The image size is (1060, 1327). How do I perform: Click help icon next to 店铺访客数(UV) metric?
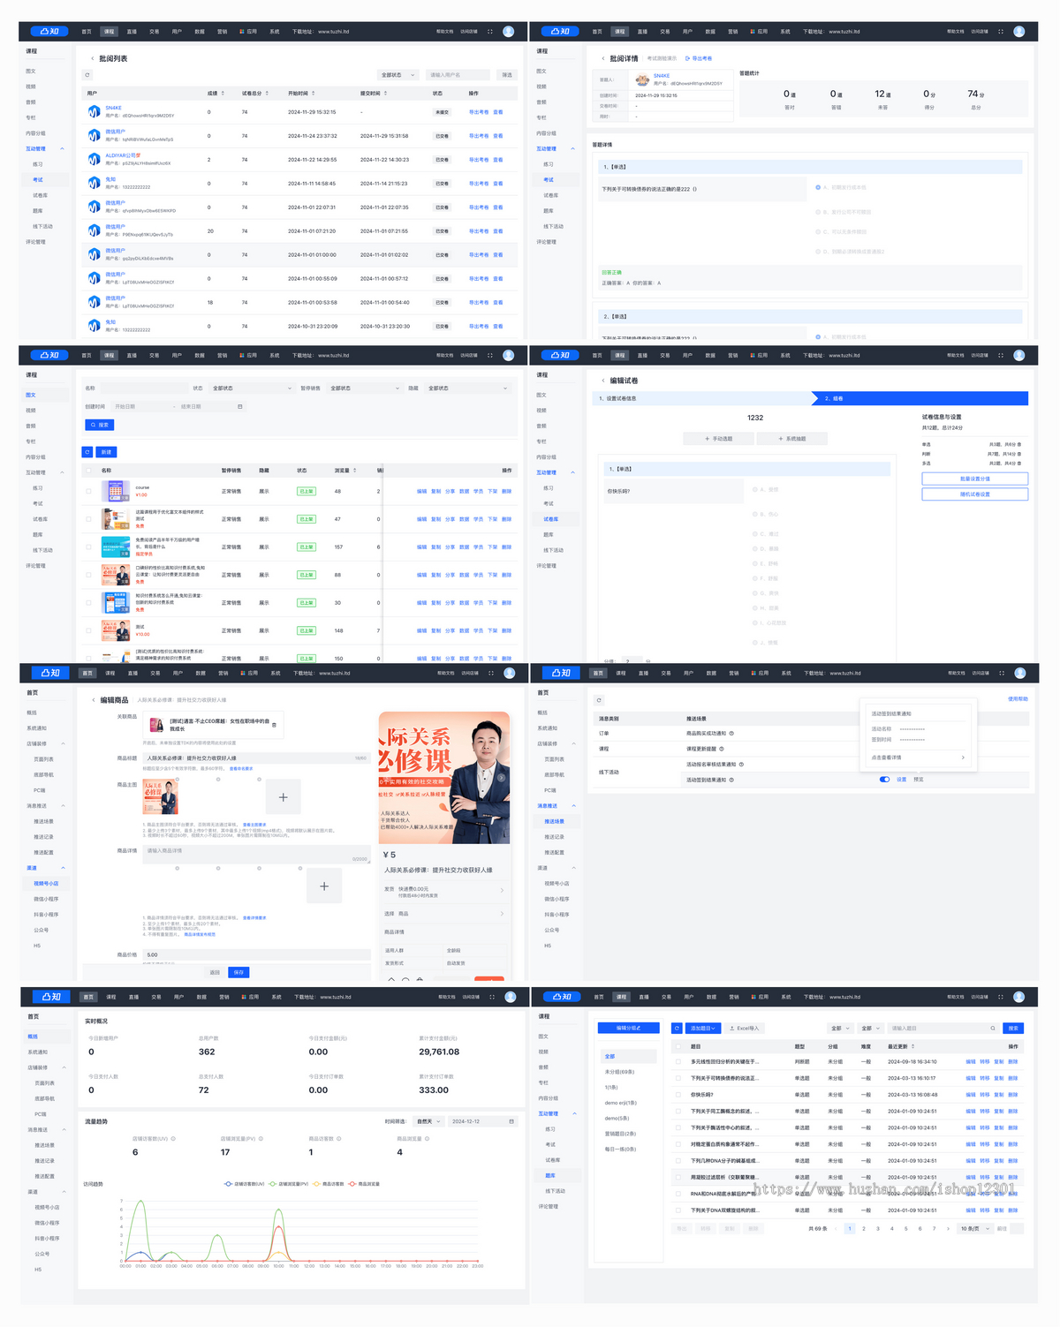[x=172, y=1139]
